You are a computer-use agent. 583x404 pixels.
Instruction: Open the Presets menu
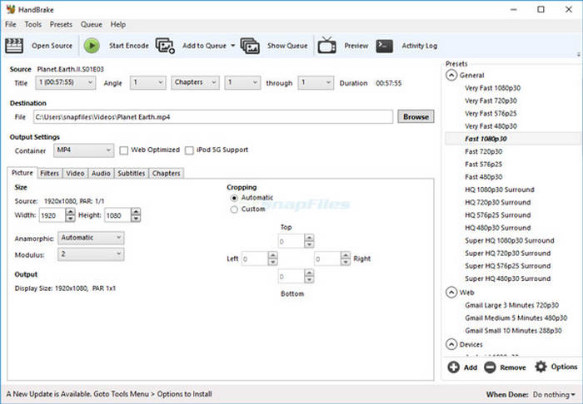pos(61,24)
